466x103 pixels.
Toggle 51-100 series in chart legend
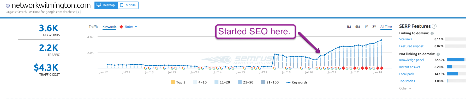pos(270,82)
